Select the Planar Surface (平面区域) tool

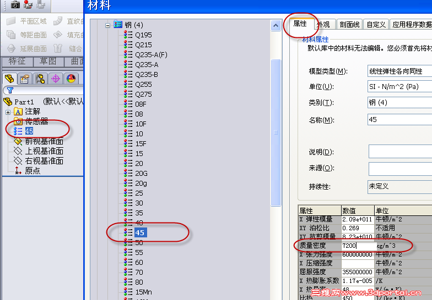click(x=26, y=21)
